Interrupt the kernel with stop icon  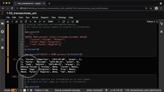[x=35, y=21]
